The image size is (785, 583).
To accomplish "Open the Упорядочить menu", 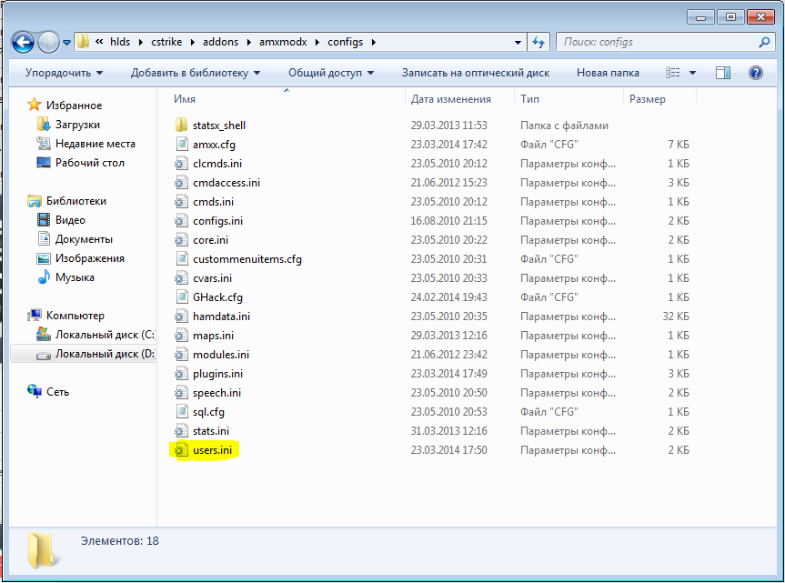I will [64, 73].
